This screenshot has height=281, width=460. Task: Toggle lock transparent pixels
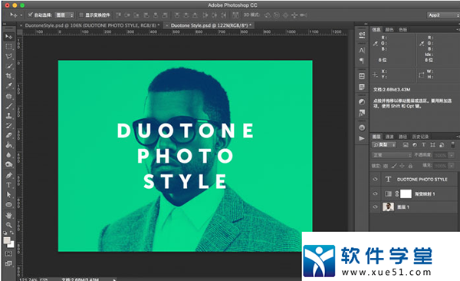pyautogui.click(x=386, y=166)
